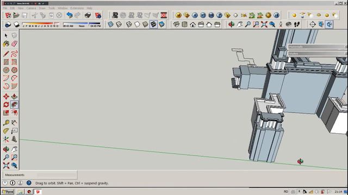The image size is (348, 195).
Task: Click Zoom Extents in top camera toolbar
Action: tap(264, 24)
